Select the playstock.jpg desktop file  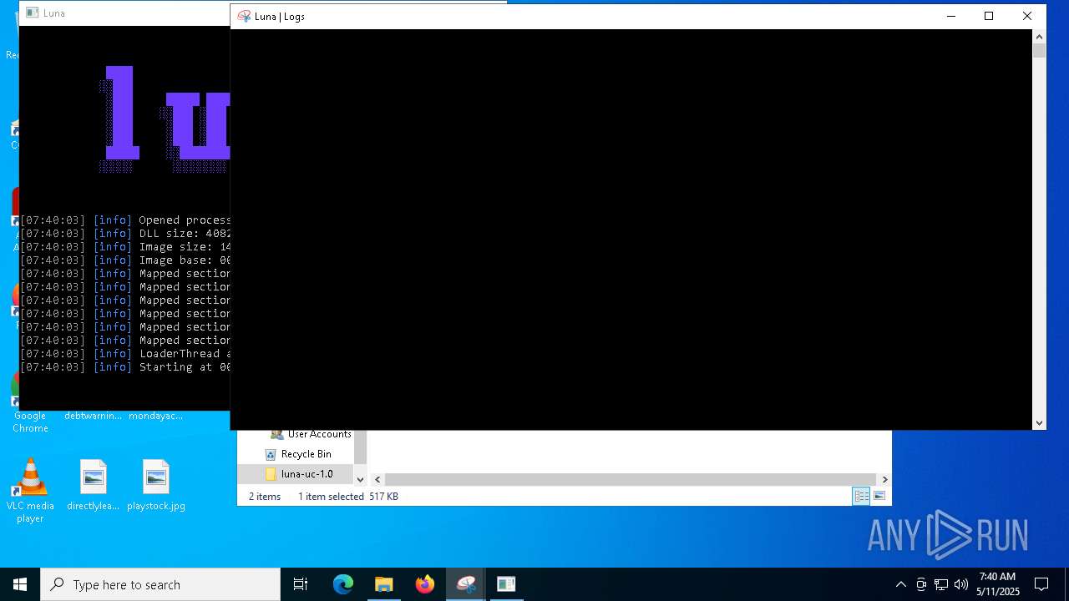(156, 485)
